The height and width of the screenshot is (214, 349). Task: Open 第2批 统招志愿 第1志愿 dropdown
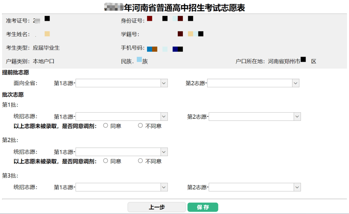[122, 152]
